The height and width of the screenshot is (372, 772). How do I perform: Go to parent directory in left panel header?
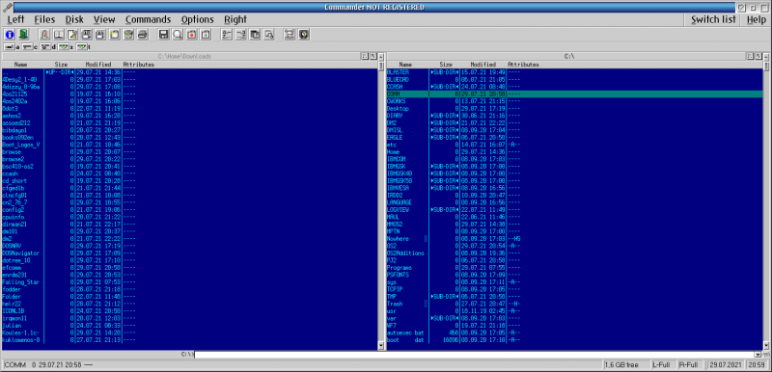point(365,56)
